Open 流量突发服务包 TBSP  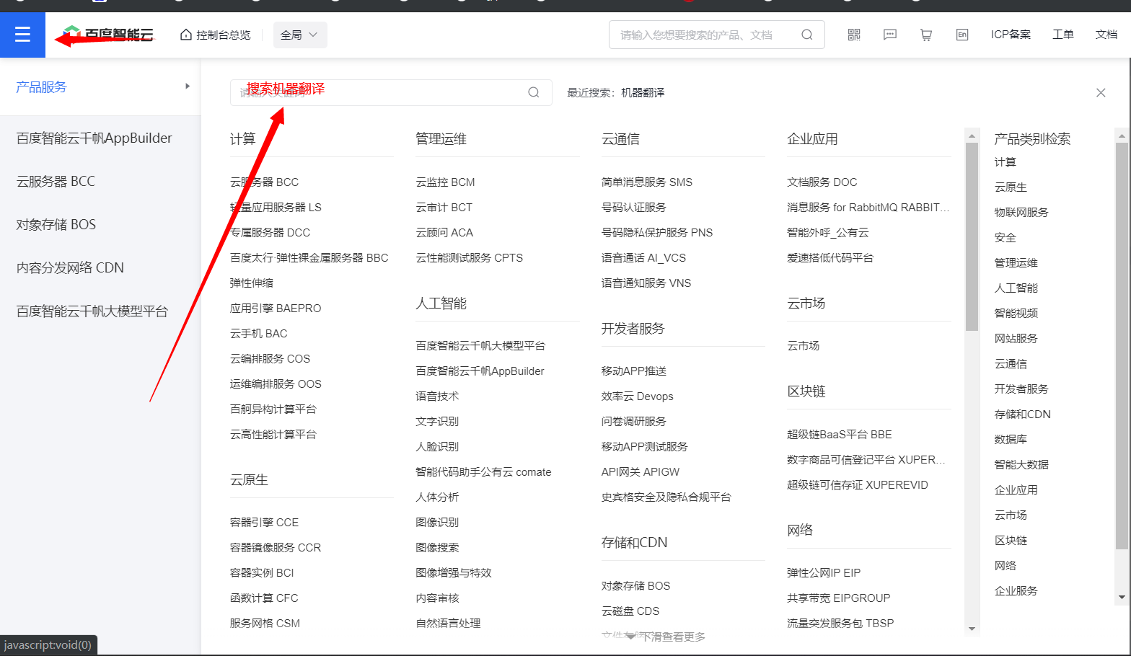(840, 623)
